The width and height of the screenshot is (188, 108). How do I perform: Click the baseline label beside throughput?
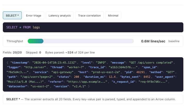174,41
